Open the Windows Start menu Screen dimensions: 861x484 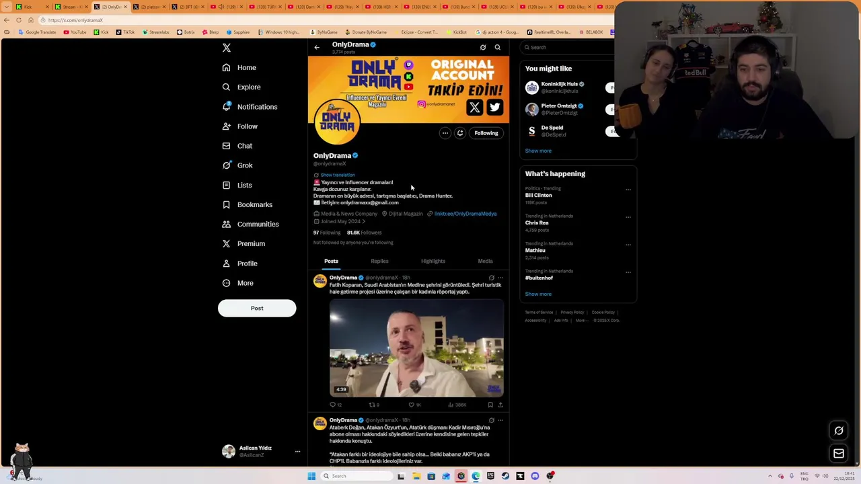tap(311, 476)
